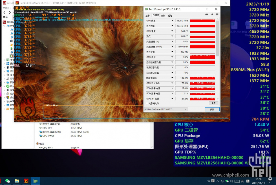Open NVIDIA GeForce GTX 1080 Ti selector
This screenshot has width=276, height=185.
tap(166, 109)
